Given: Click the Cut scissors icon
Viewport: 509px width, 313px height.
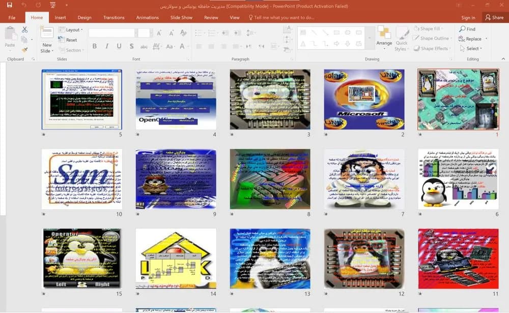Looking at the screenshot, I should [24, 30].
